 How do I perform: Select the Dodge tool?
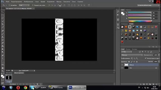click(3, 52)
